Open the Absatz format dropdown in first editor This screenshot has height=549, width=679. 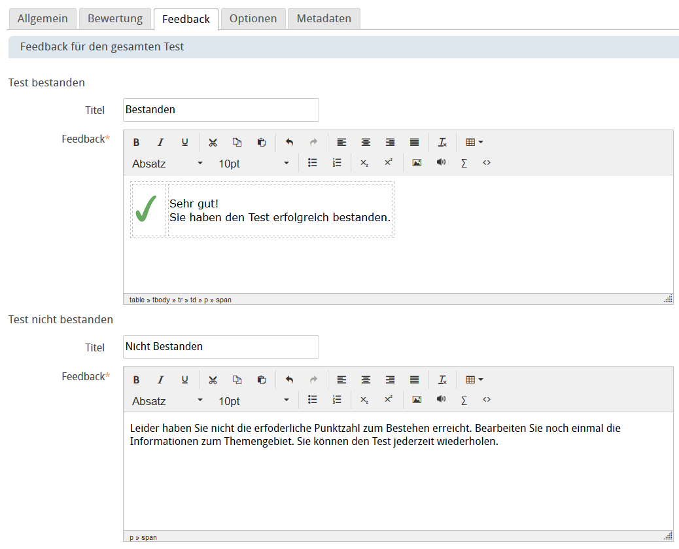click(x=167, y=164)
